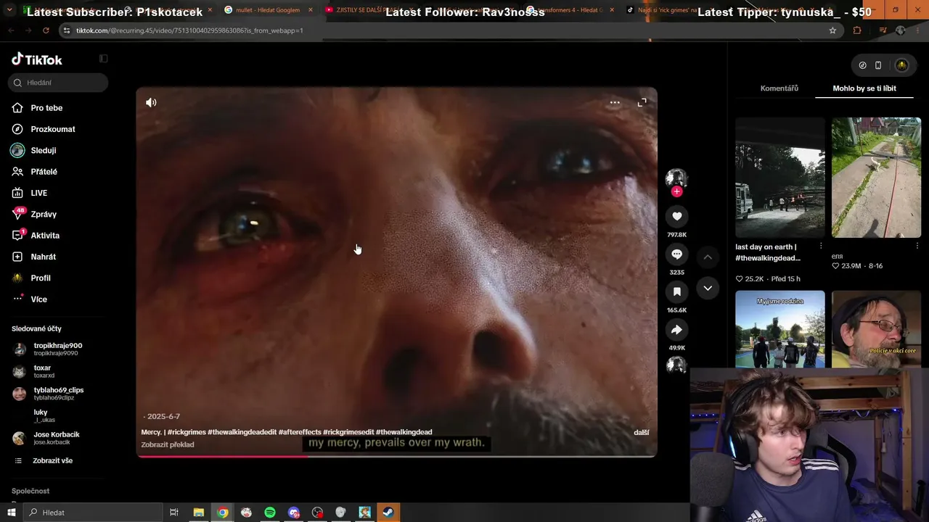Viewport: 929px width, 522px height.
Task: Open the Pro tebe feed
Action: [x=46, y=108]
